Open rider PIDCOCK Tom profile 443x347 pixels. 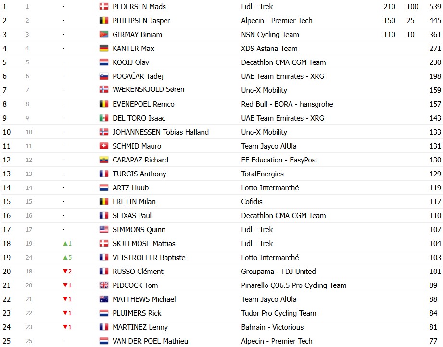pos(135,285)
